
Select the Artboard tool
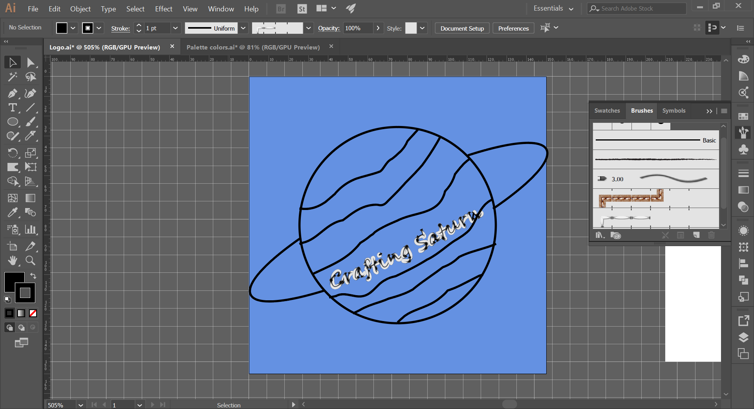point(13,246)
